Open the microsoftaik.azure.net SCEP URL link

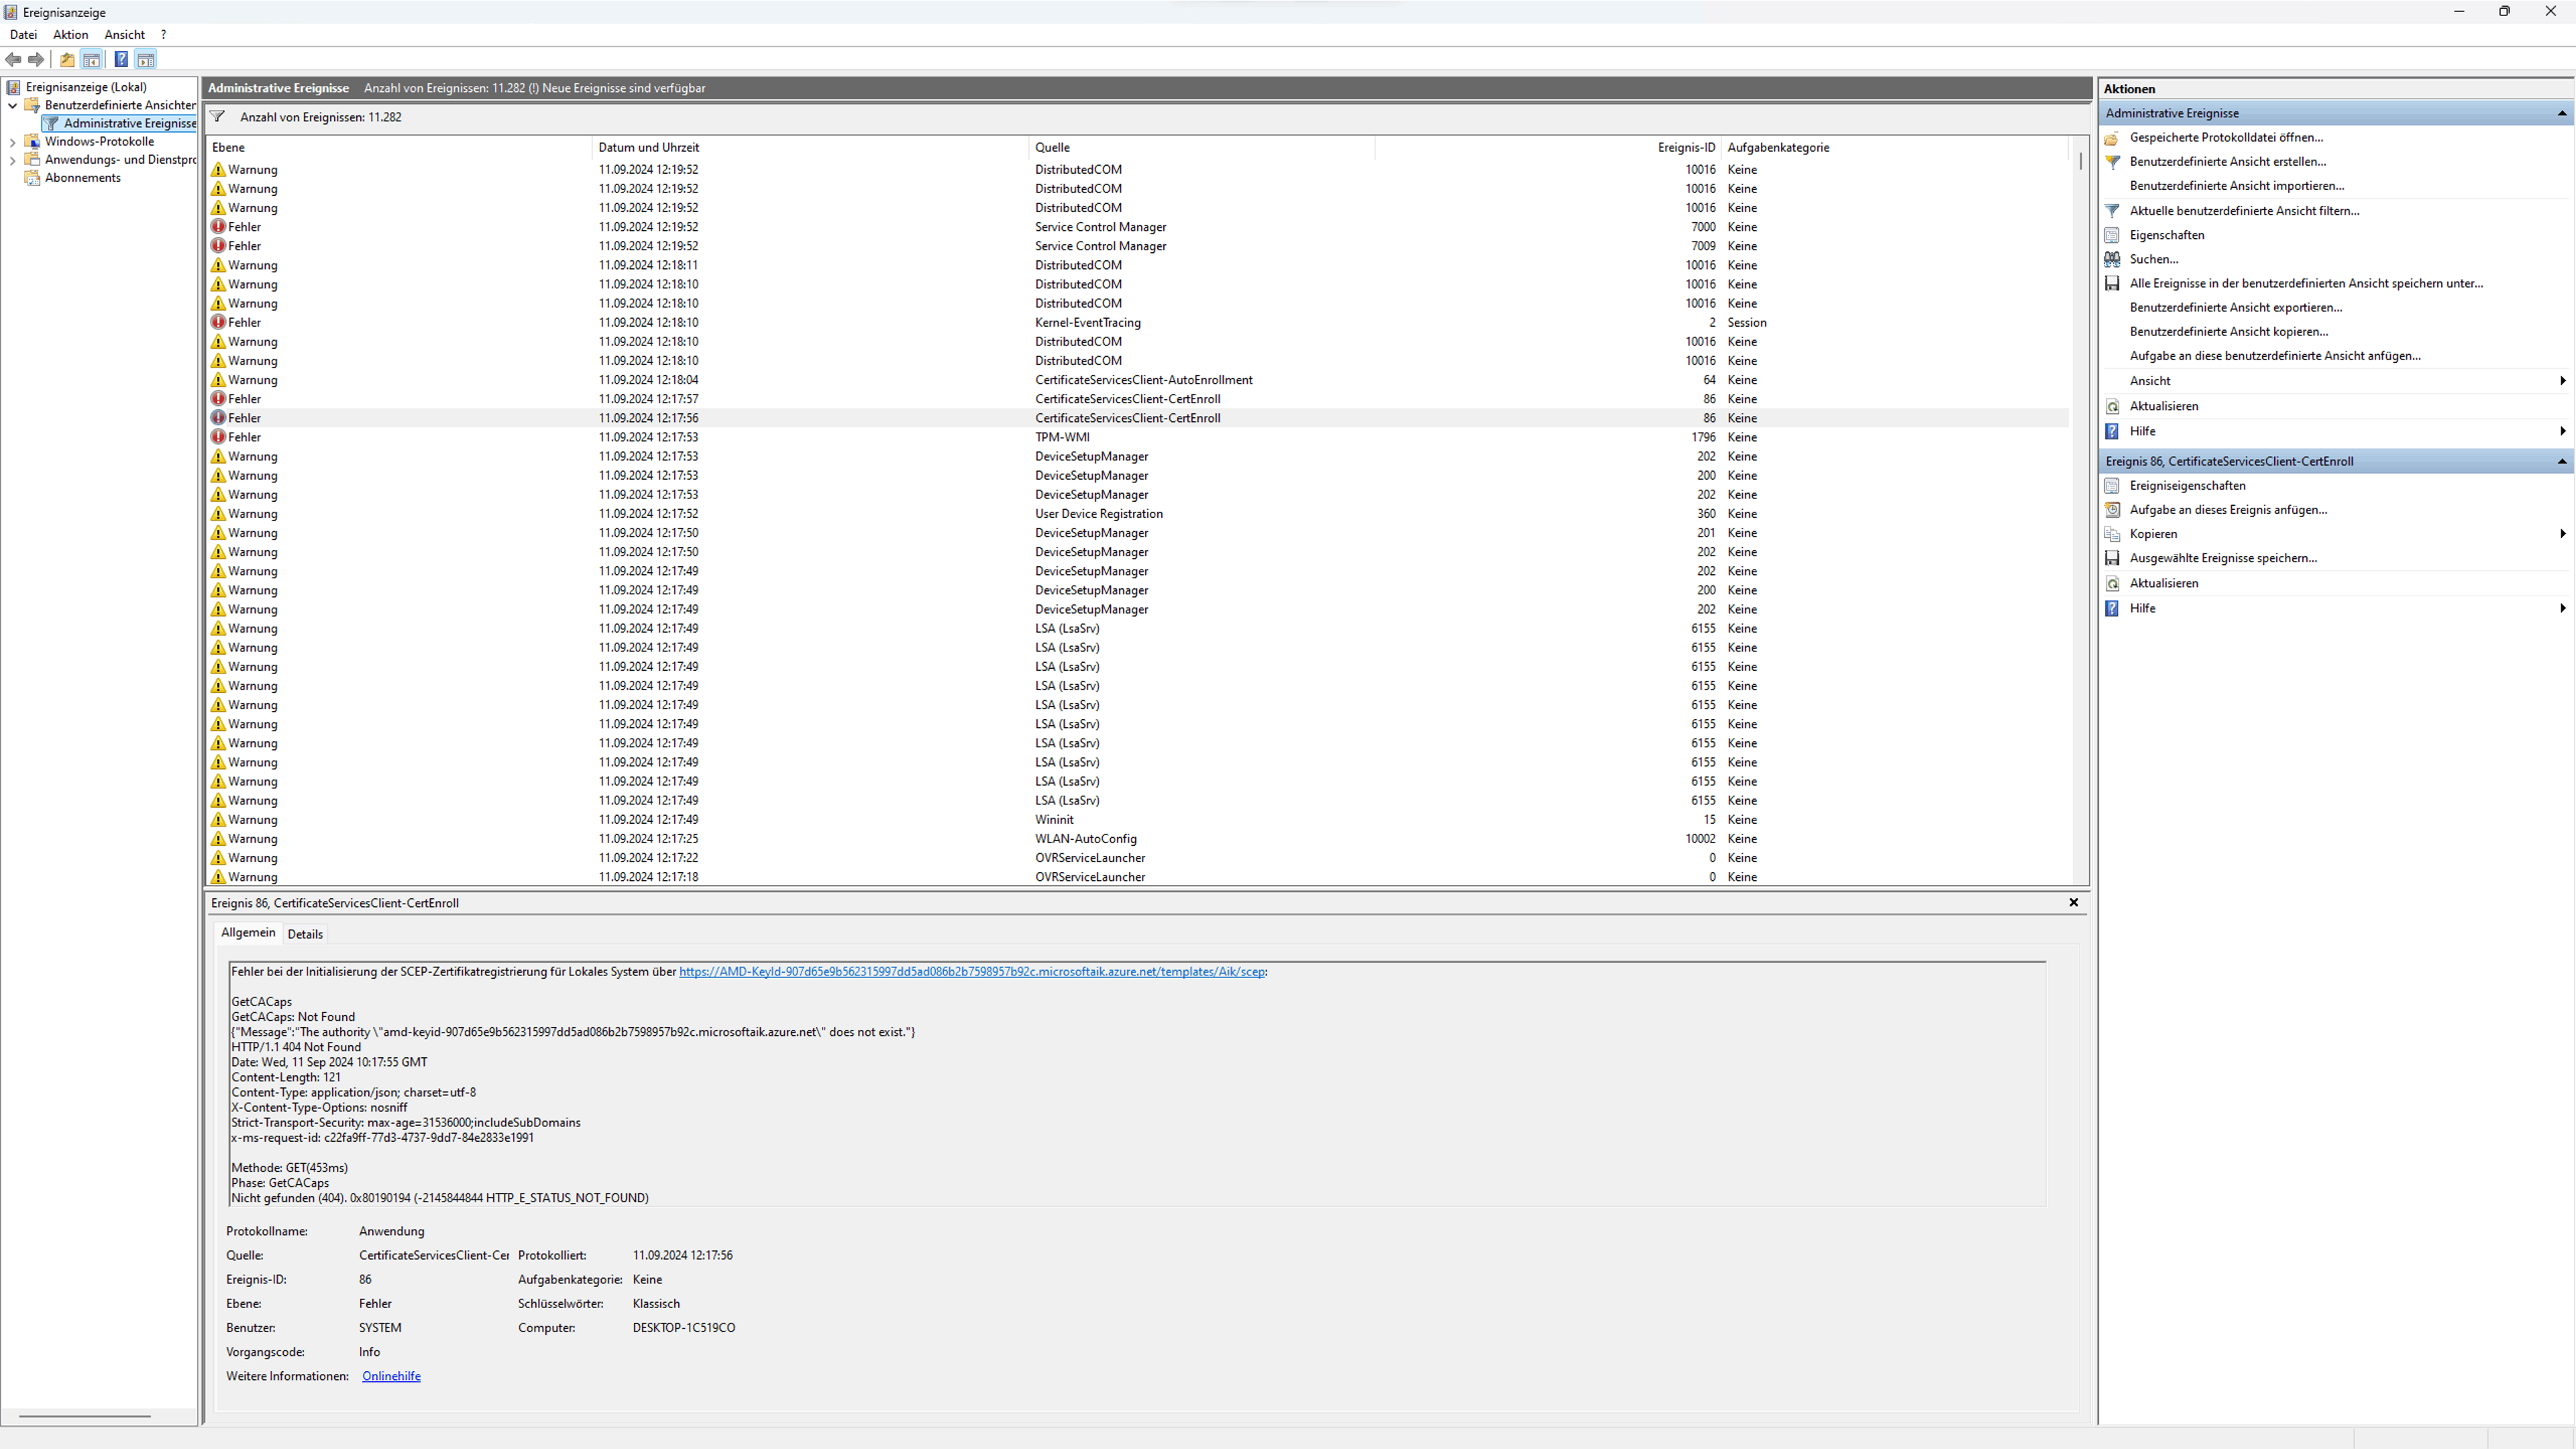click(972, 972)
